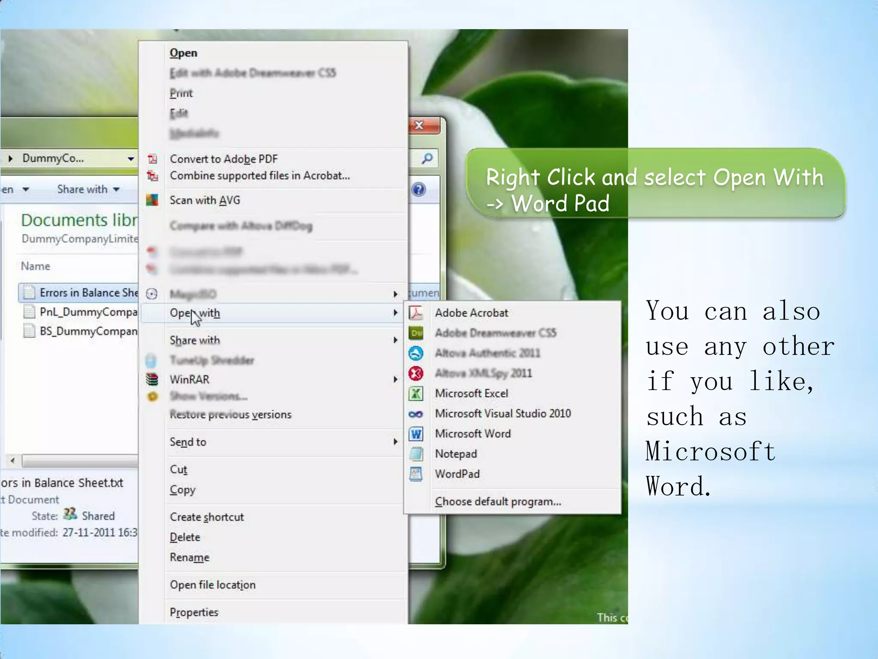Select Notepad label in submenu
878x659 pixels.
point(456,454)
